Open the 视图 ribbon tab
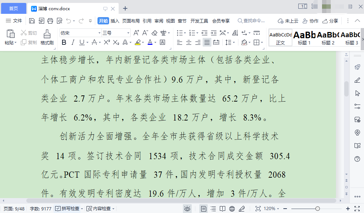 point(170,21)
